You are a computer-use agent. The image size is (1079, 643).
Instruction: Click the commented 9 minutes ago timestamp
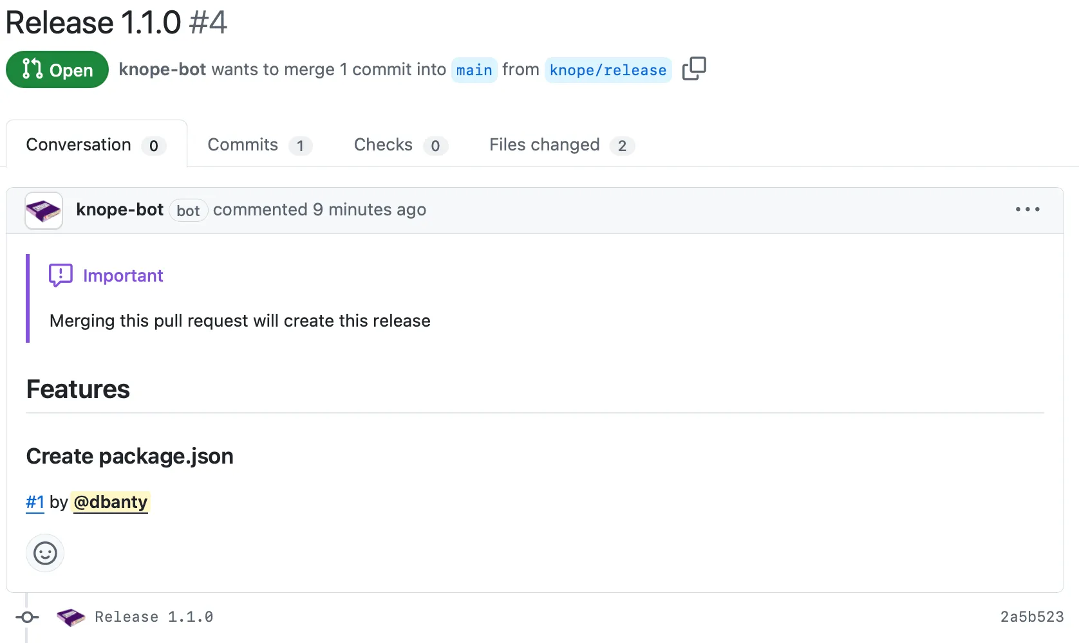coord(321,210)
